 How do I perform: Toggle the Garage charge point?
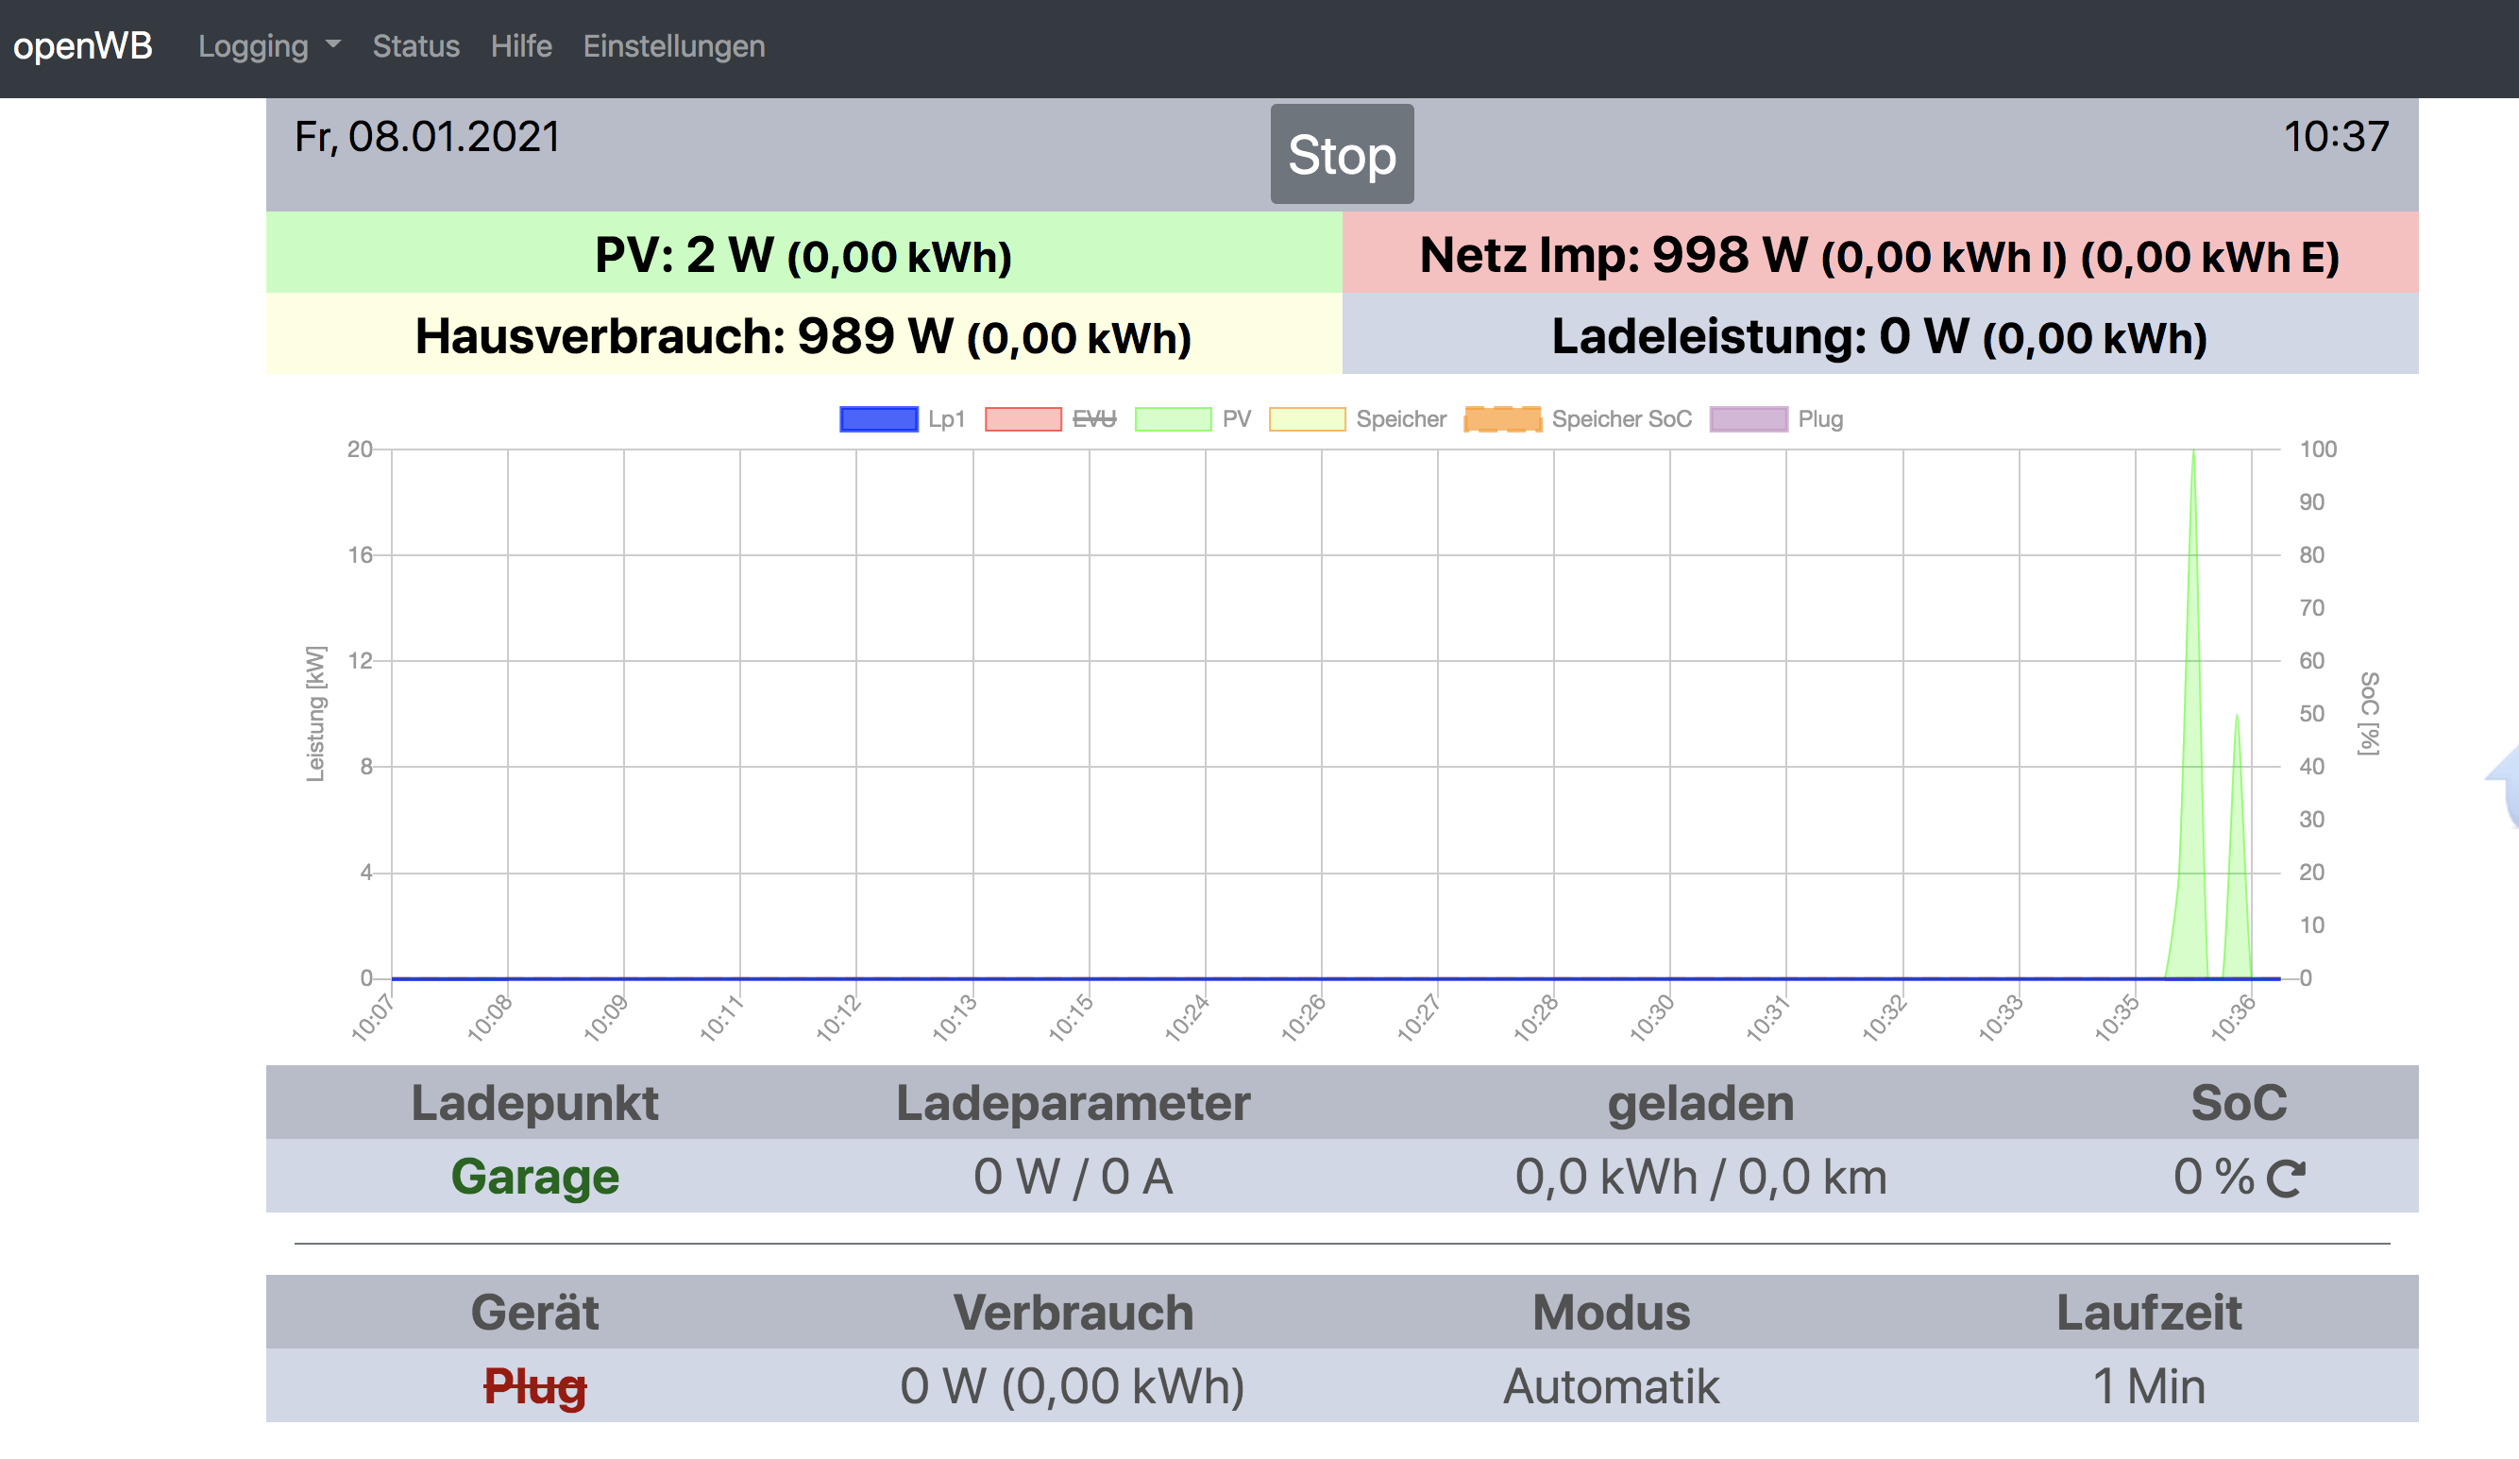534,1176
